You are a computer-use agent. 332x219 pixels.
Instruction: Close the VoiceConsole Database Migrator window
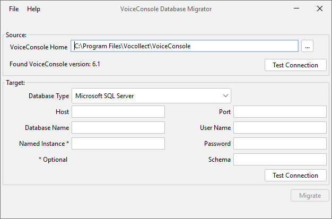pos(319,8)
